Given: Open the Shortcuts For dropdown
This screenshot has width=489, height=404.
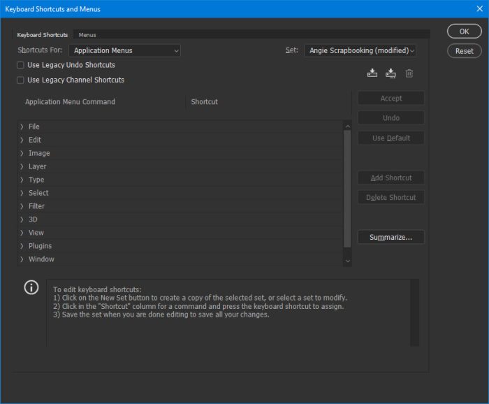Looking at the screenshot, I should pos(124,50).
